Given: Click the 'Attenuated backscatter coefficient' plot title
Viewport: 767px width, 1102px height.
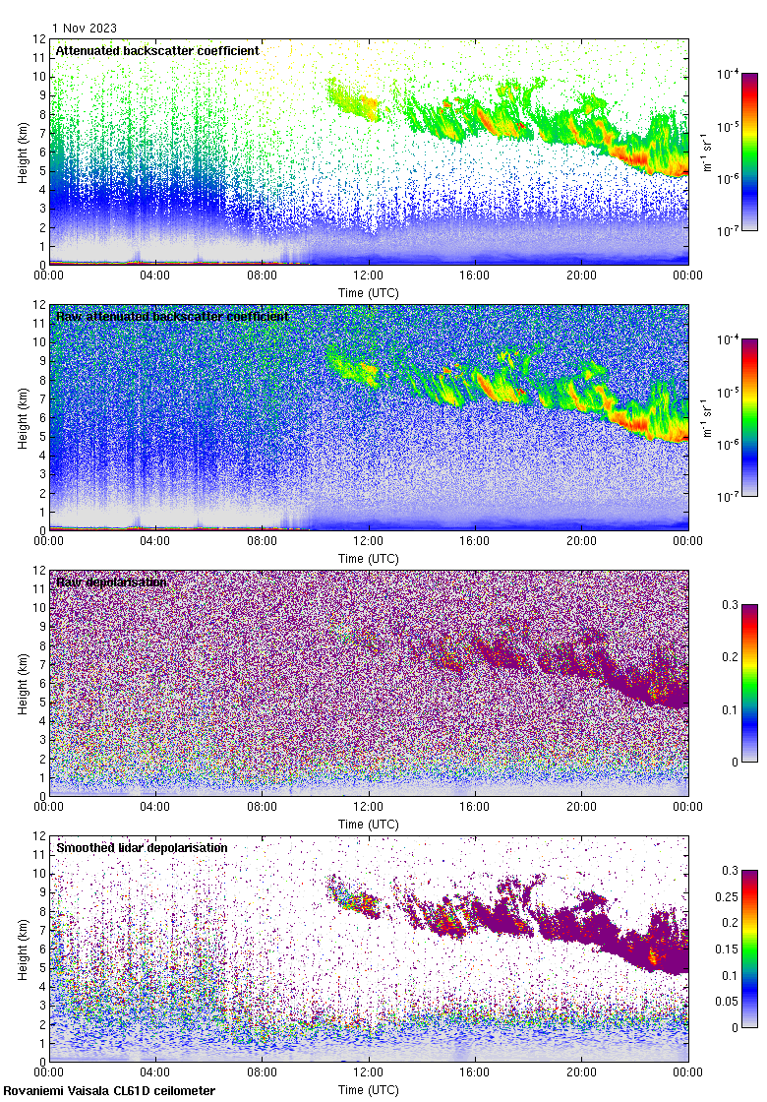Looking at the screenshot, I should tap(157, 50).
